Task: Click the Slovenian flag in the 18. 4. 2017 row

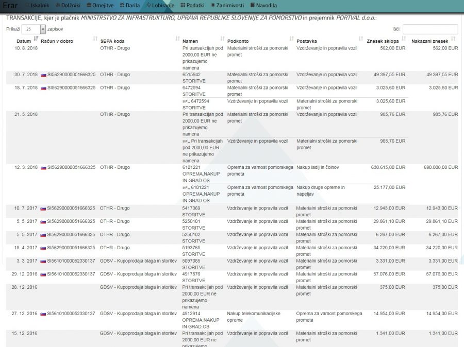Action: [x=43, y=248]
